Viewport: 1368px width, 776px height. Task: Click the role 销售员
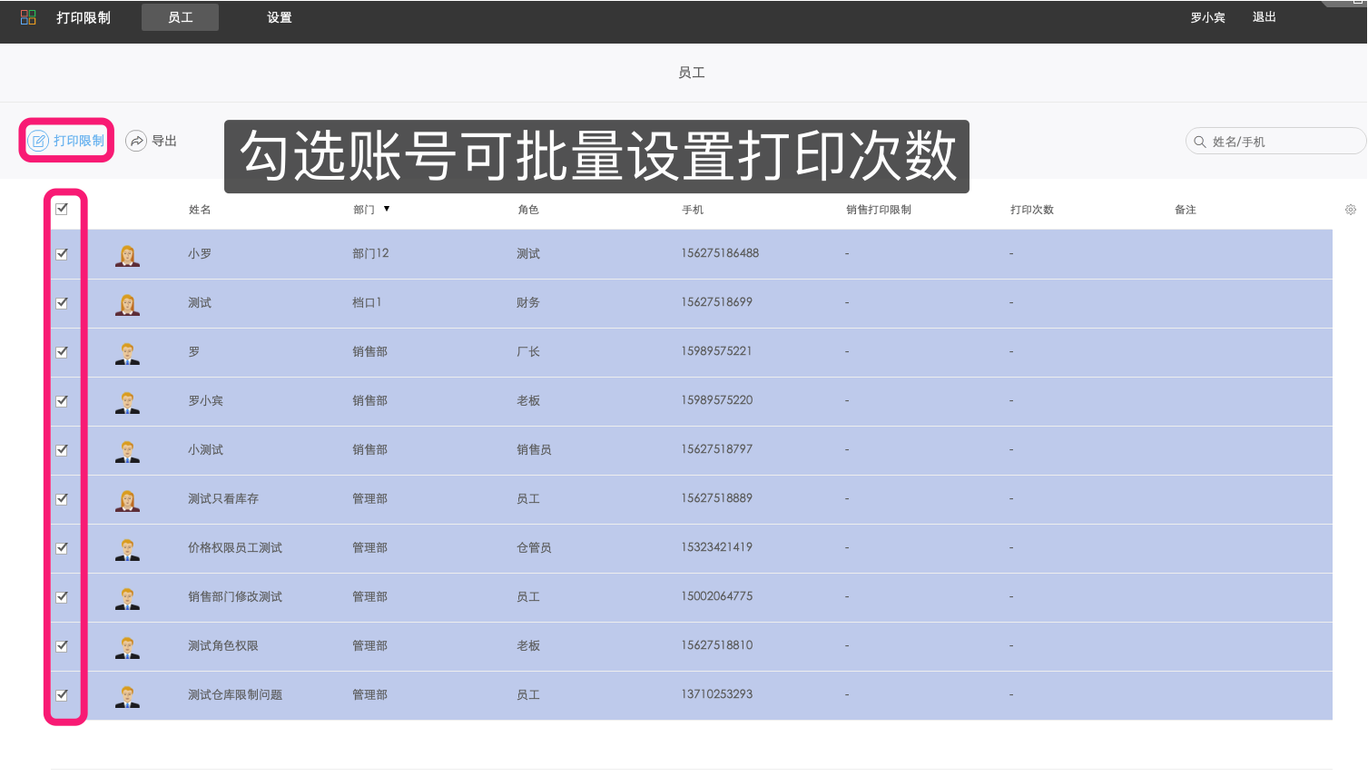tap(534, 450)
